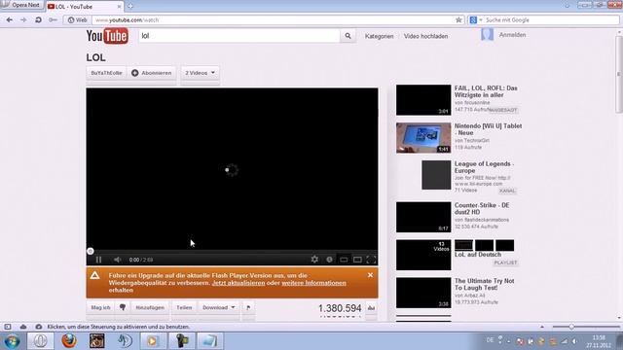Open the media player taskbar icon
The image size is (623, 350).
click(152, 341)
